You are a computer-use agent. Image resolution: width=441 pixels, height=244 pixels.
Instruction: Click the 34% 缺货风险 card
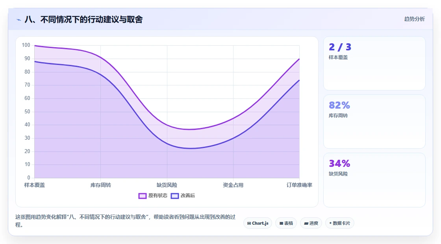click(374, 180)
